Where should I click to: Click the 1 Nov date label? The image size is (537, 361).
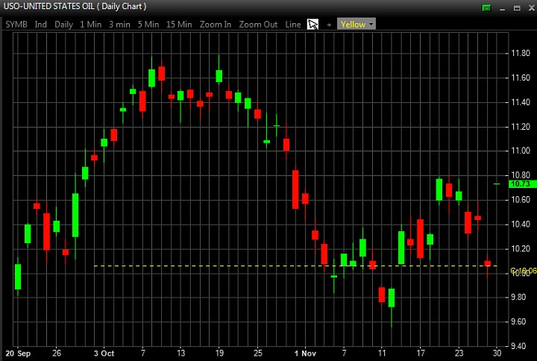(x=305, y=354)
